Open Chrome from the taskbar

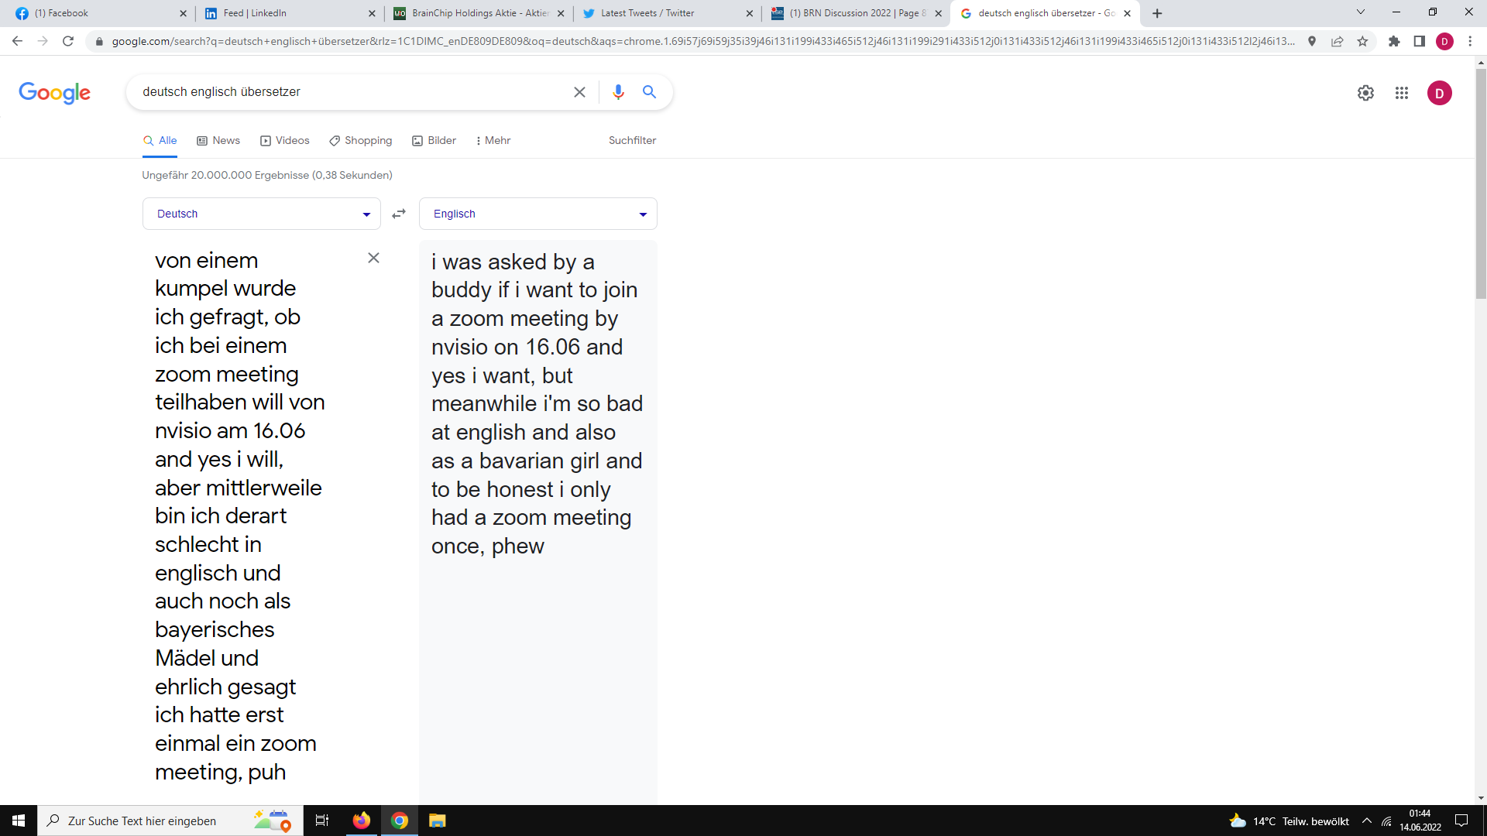pos(400,821)
